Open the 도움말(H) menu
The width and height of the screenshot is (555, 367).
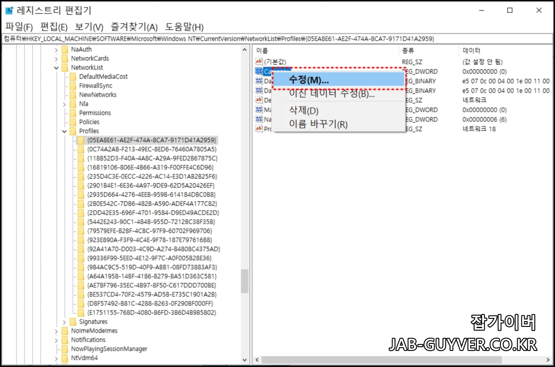[x=184, y=27]
